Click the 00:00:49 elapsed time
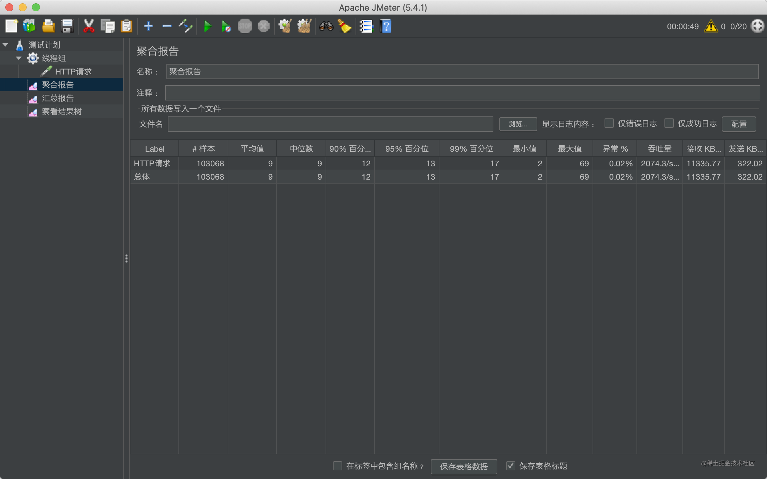 (683, 26)
